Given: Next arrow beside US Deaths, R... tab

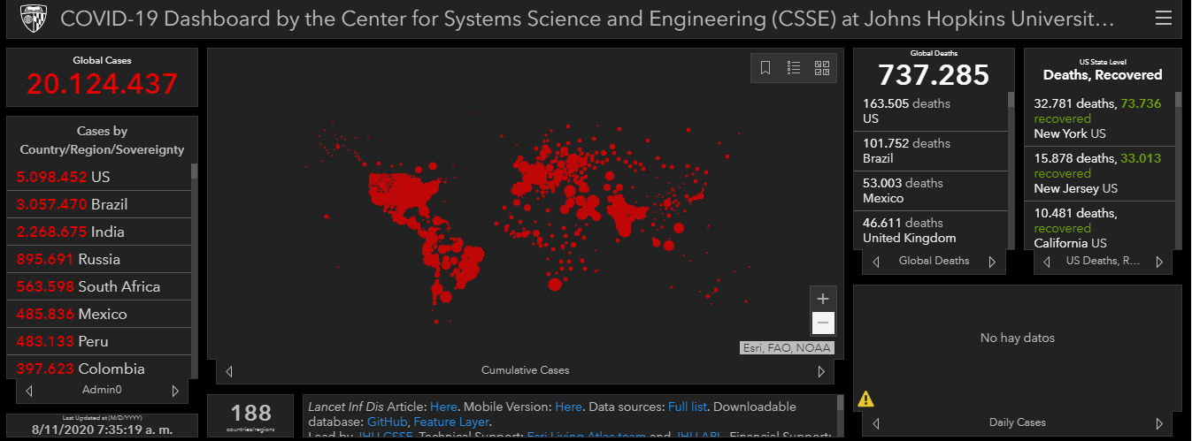Looking at the screenshot, I should coord(1160,262).
